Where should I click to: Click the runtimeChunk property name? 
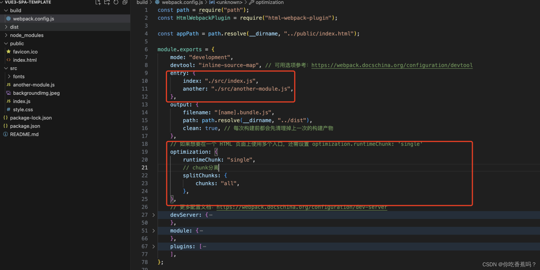202,160
